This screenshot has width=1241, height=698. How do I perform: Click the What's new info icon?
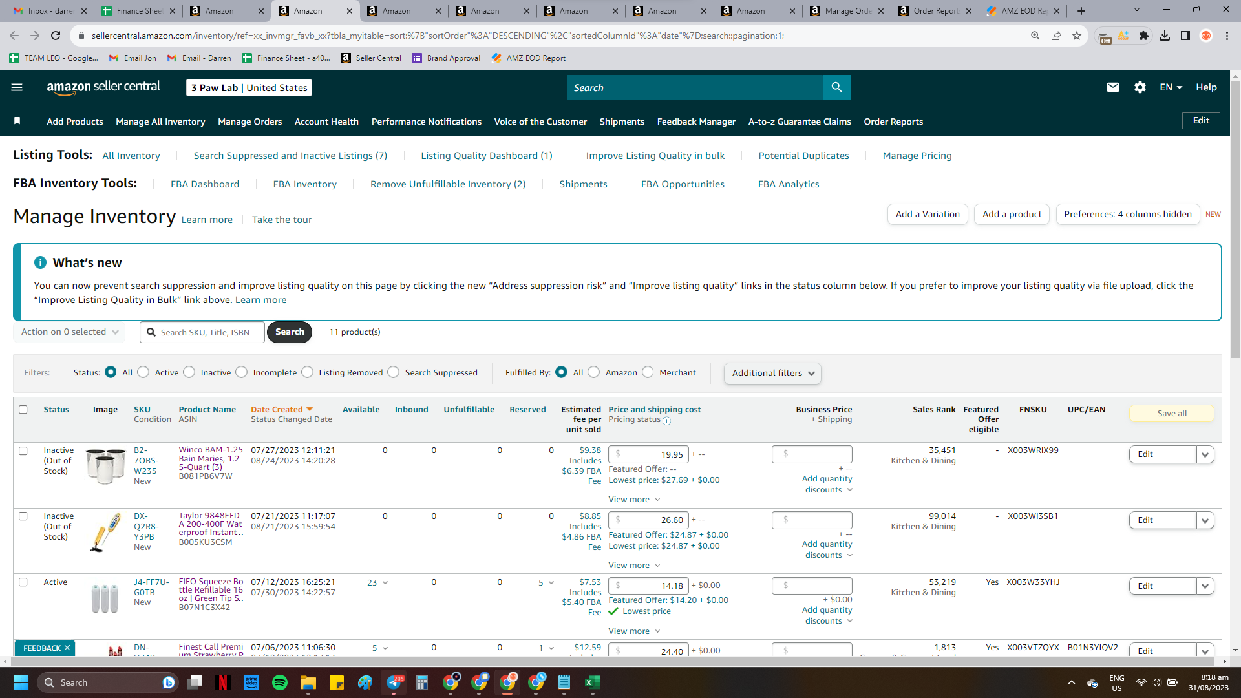(x=40, y=262)
